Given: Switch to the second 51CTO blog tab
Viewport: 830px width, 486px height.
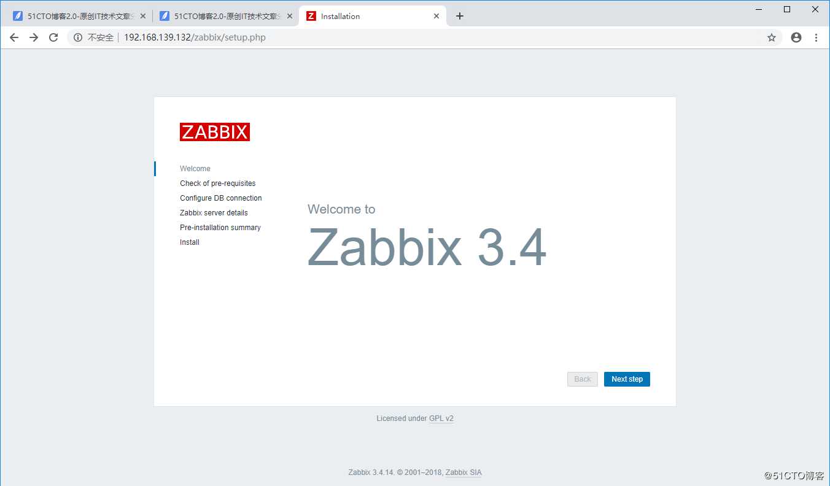Looking at the screenshot, I should [225, 16].
